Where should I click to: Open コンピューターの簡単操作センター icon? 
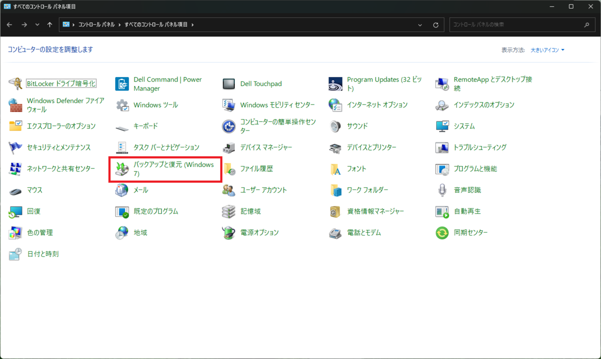pyautogui.click(x=229, y=126)
